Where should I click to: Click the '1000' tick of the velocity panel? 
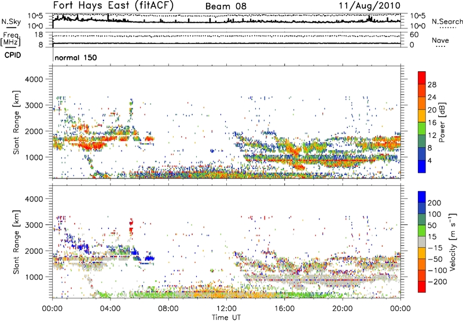pos(34,277)
